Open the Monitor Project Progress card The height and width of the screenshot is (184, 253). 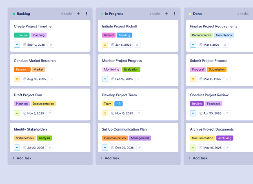click(122, 61)
